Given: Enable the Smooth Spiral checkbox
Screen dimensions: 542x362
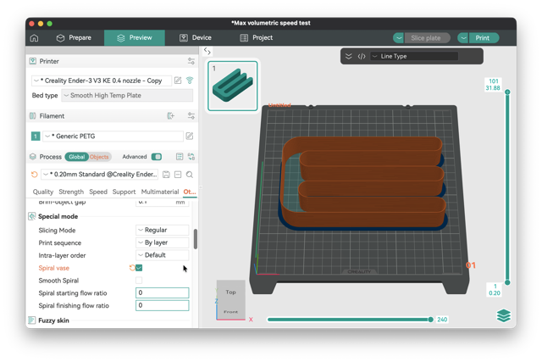Looking at the screenshot, I should point(139,281).
